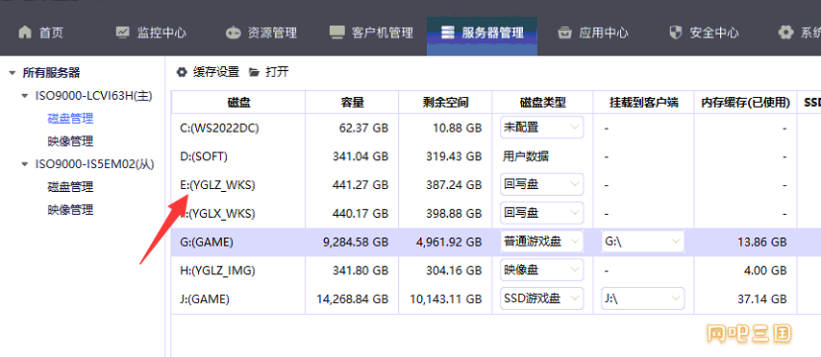821x357 pixels.
Task: Collapse the 所有服务器 tree node
Action: (12, 73)
